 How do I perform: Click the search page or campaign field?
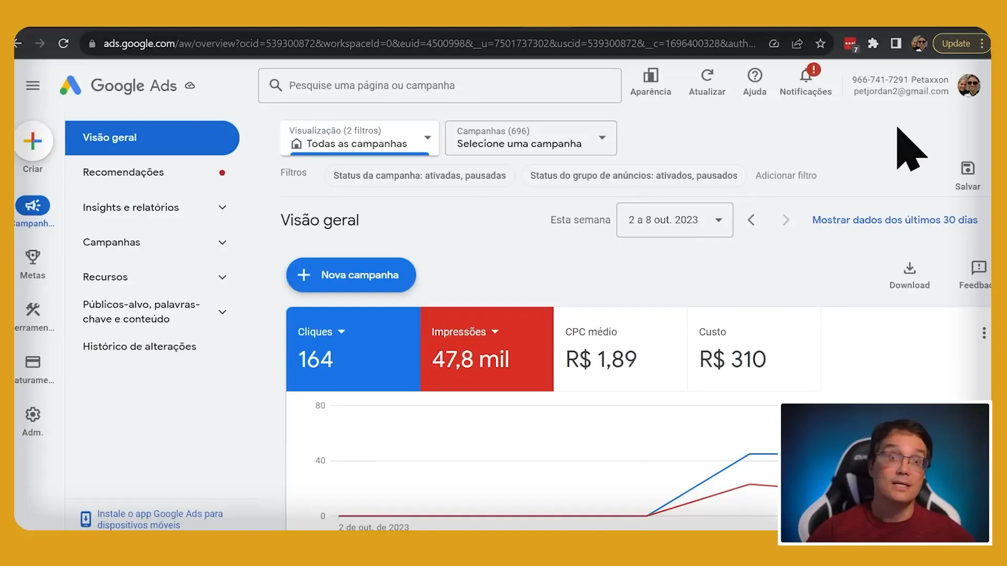pos(440,85)
